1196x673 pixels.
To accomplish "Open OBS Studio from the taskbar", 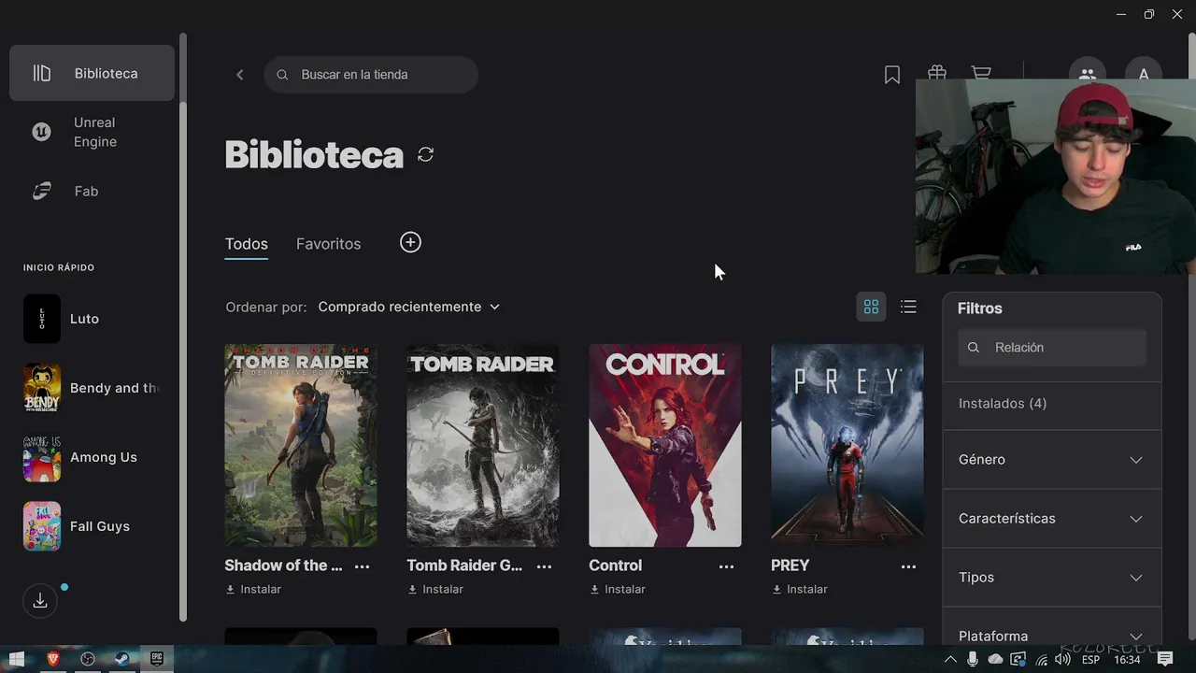I will click(x=88, y=660).
